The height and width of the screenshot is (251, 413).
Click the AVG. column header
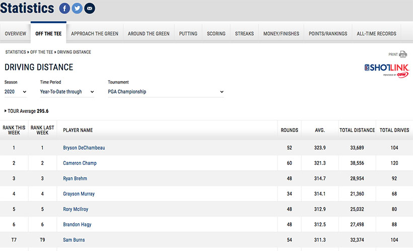point(319,130)
